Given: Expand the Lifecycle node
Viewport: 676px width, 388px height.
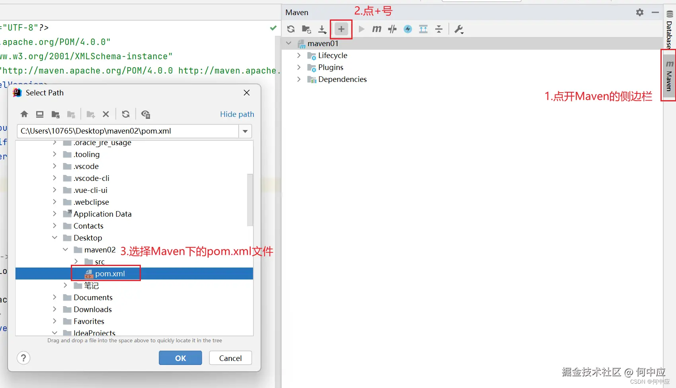Looking at the screenshot, I should point(299,55).
